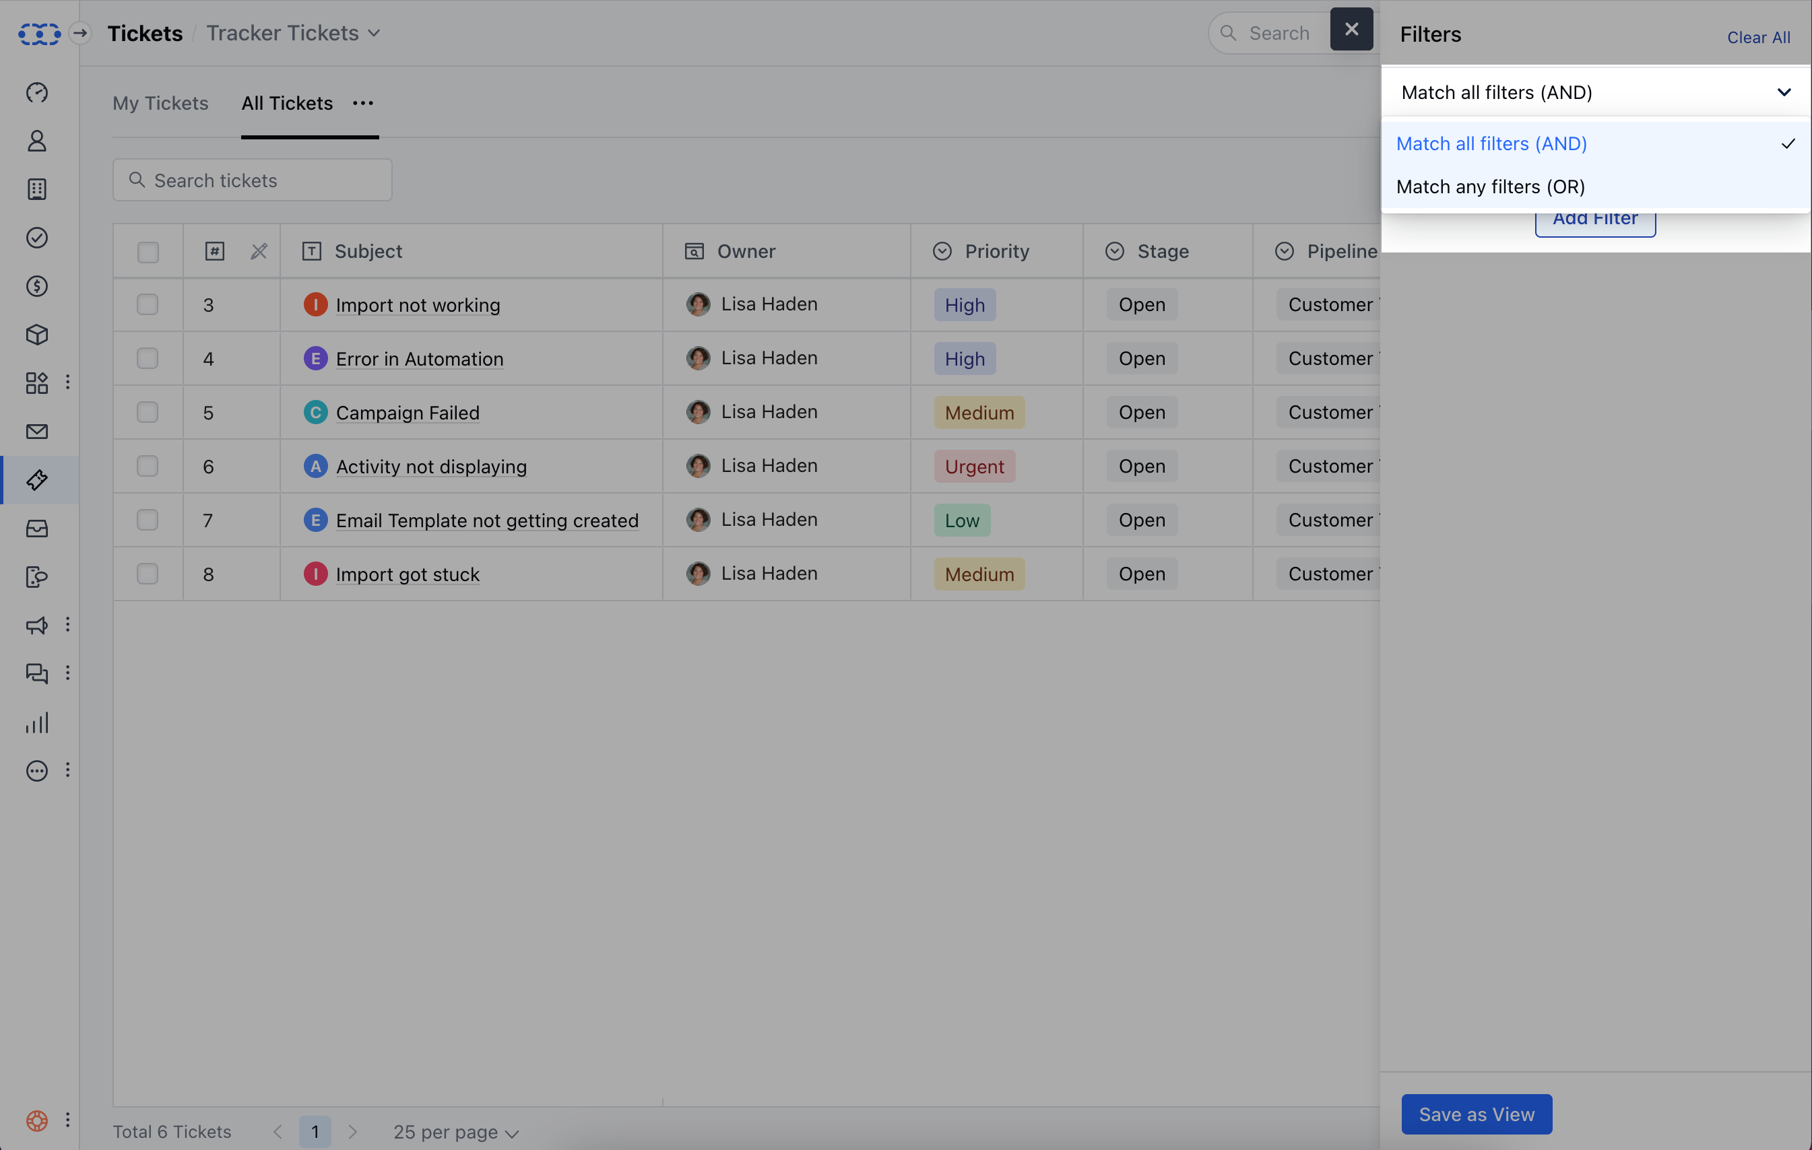Click the Clear All link
This screenshot has width=1812, height=1150.
pyautogui.click(x=1758, y=37)
